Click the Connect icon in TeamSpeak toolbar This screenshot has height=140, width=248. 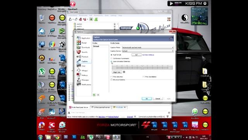pyautogui.click(x=70, y=19)
